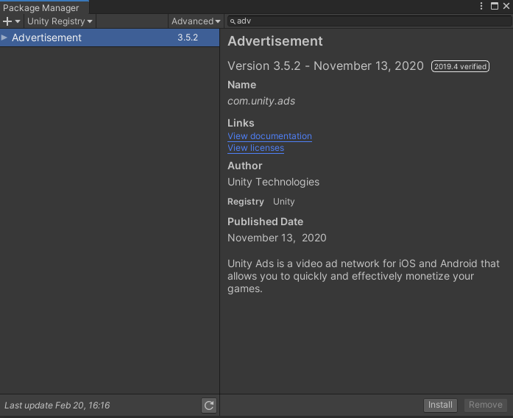Open the add package plus menu
Viewport: 513px width, 418px height.
tap(12, 21)
